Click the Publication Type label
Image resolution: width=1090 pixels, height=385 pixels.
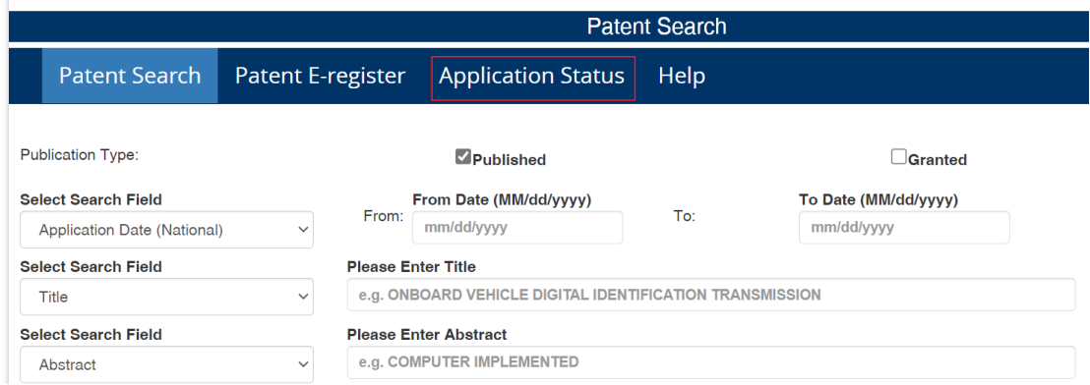click(80, 155)
